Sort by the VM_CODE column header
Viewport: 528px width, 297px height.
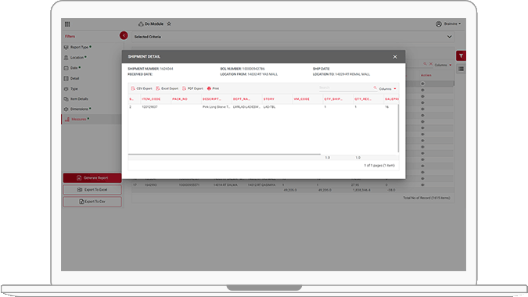(301, 99)
